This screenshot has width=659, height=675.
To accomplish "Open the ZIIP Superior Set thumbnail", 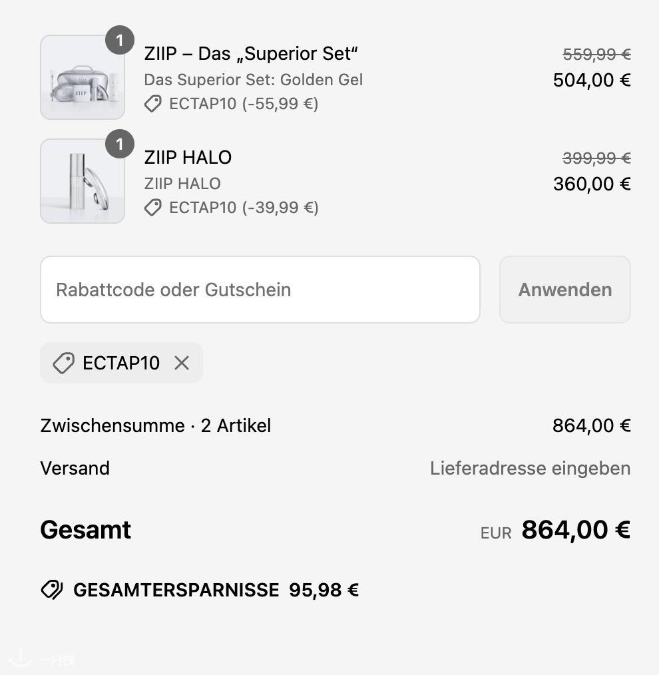I will [x=83, y=77].
